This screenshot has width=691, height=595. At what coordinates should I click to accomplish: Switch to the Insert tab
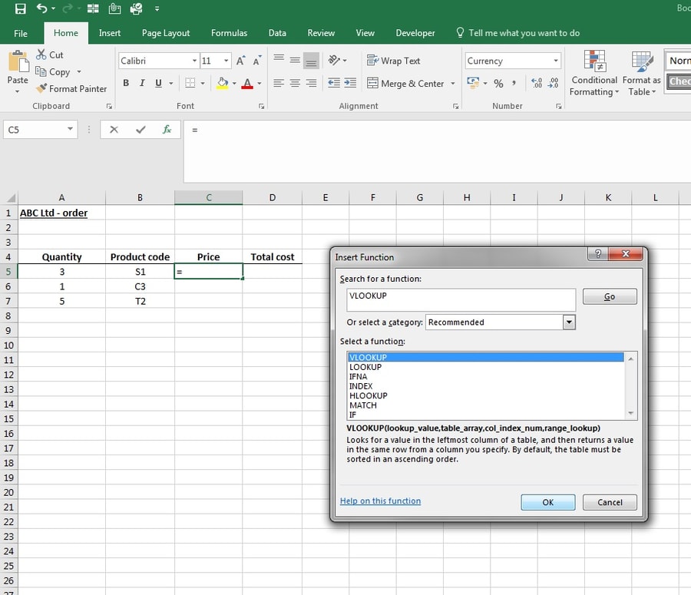pyautogui.click(x=110, y=33)
